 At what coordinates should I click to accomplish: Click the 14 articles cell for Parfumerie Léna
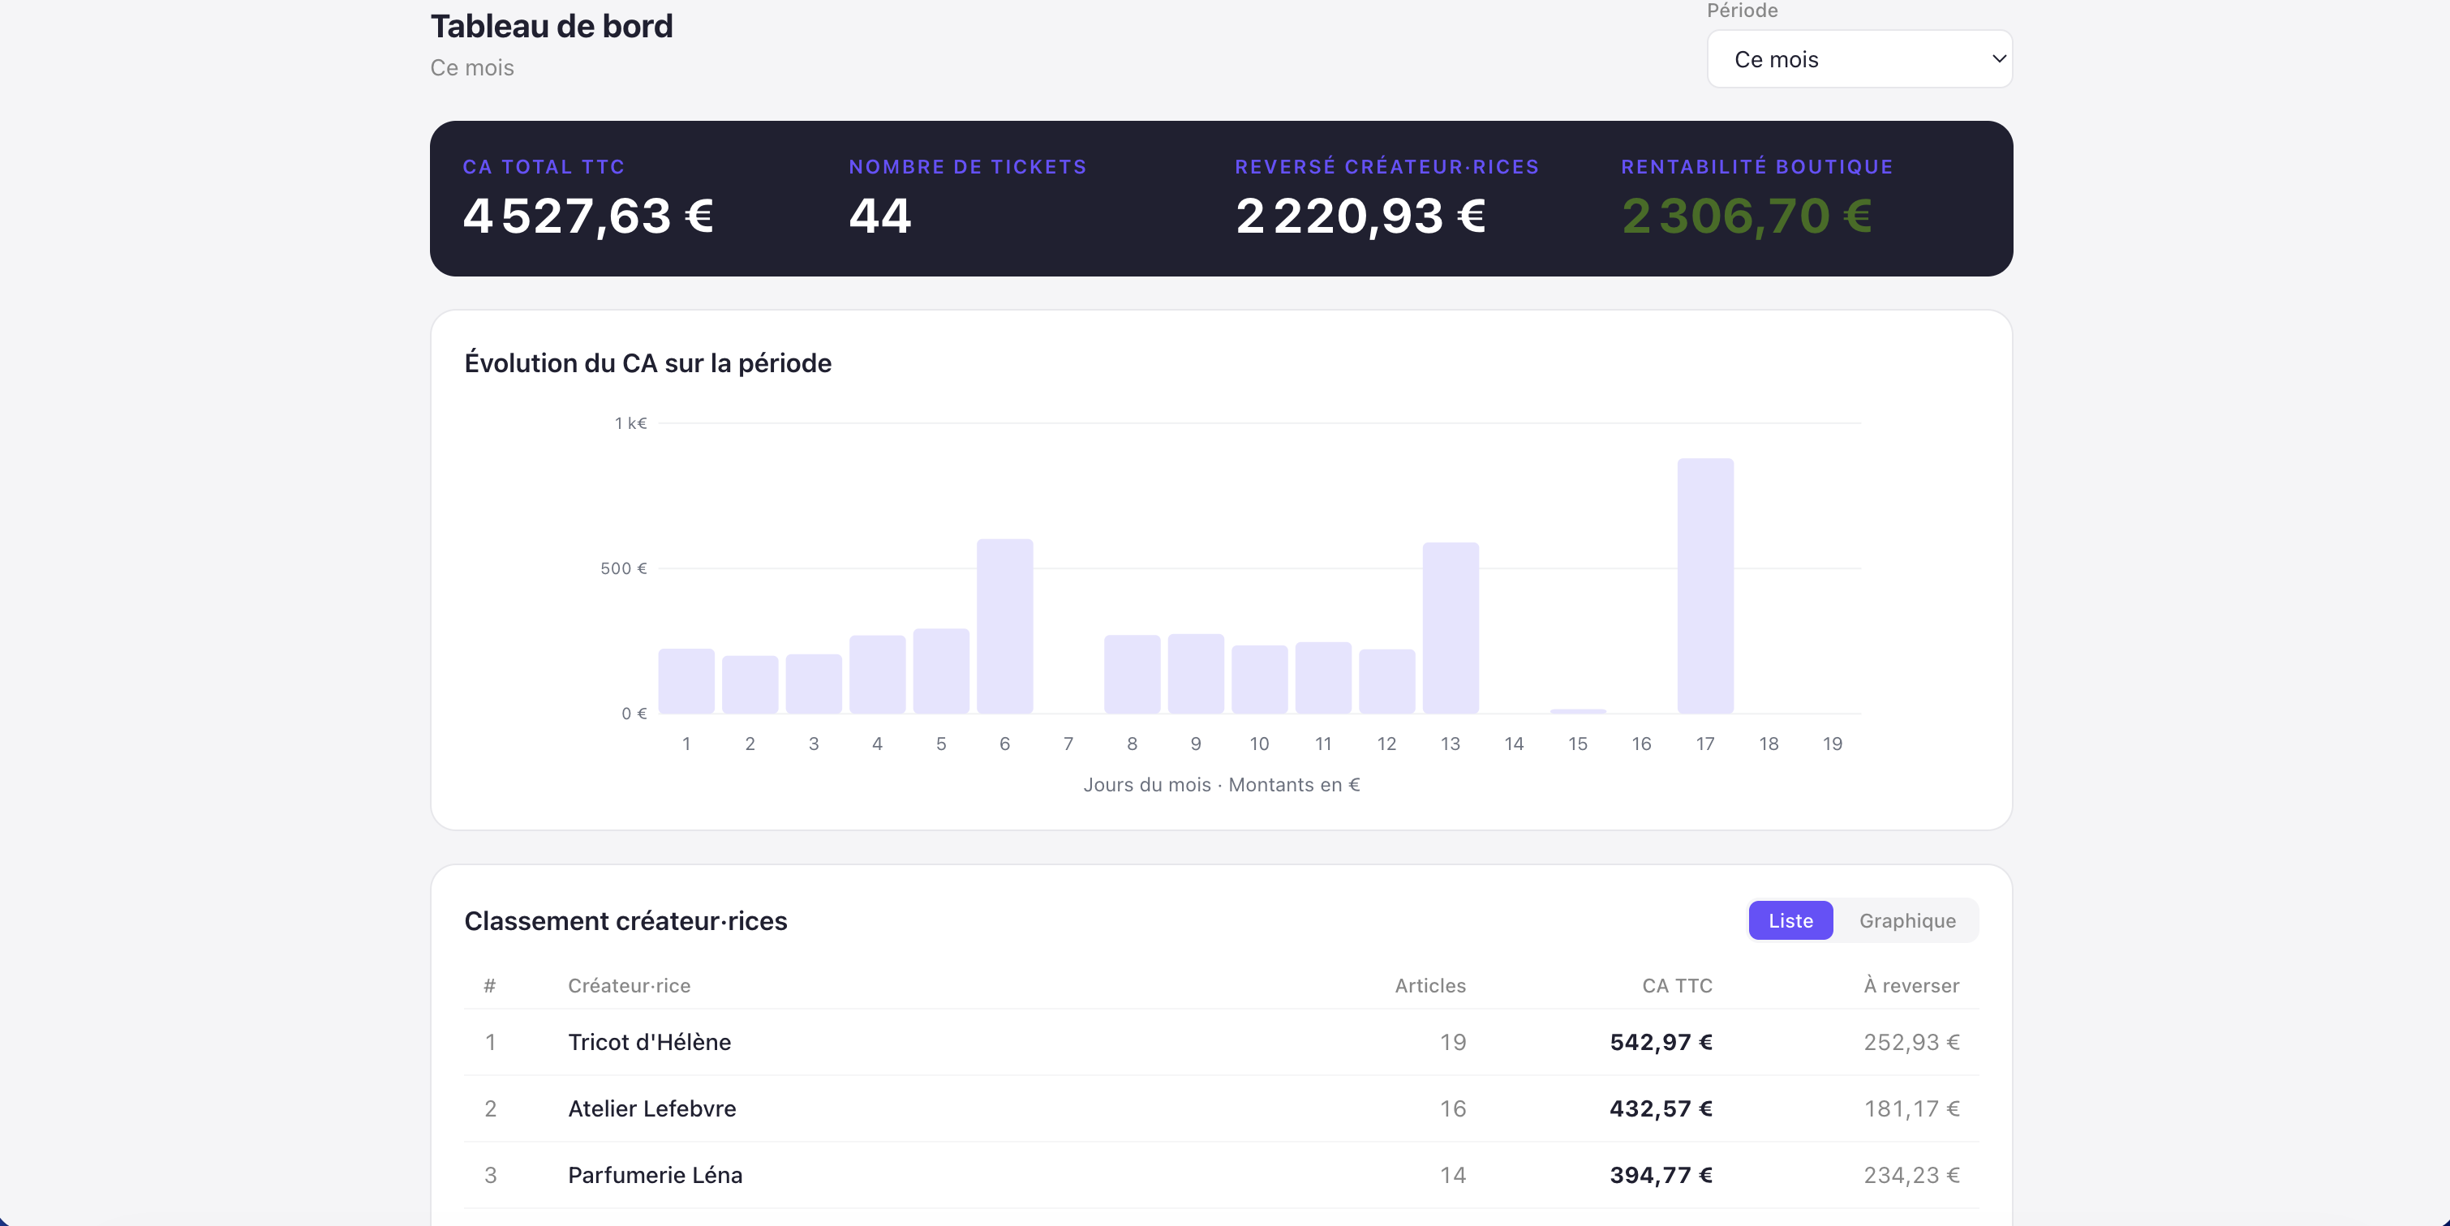[x=1452, y=1175]
